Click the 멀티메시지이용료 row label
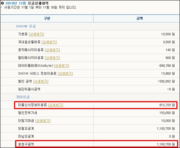The width and height of the screenshot is (180, 148). point(31,58)
